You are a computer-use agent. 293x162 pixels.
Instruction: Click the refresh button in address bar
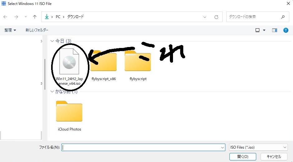coord(216,17)
